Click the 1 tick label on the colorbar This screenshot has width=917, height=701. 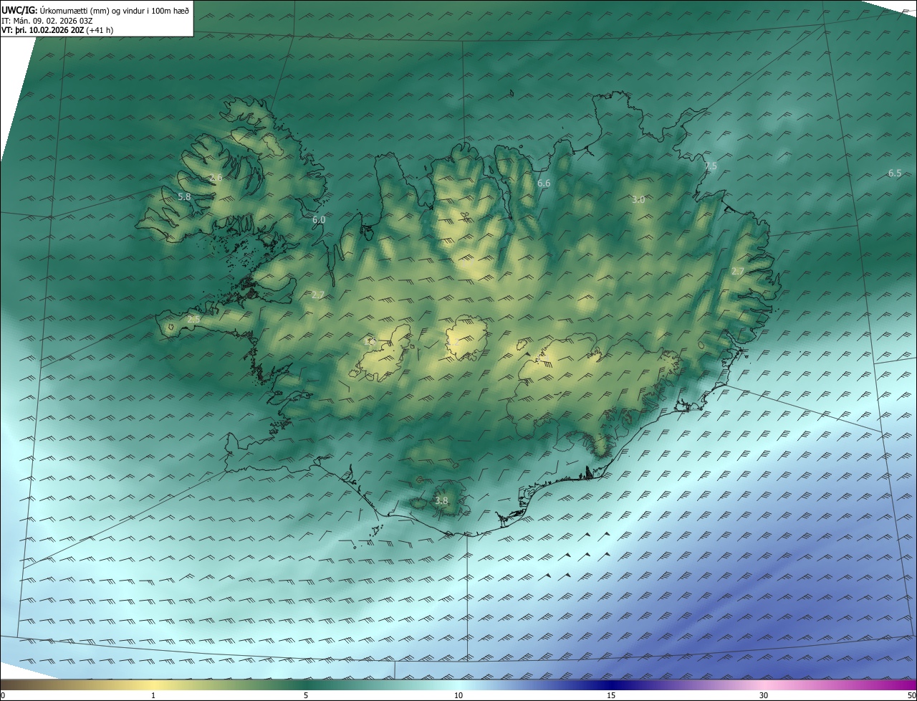[x=153, y=695]
